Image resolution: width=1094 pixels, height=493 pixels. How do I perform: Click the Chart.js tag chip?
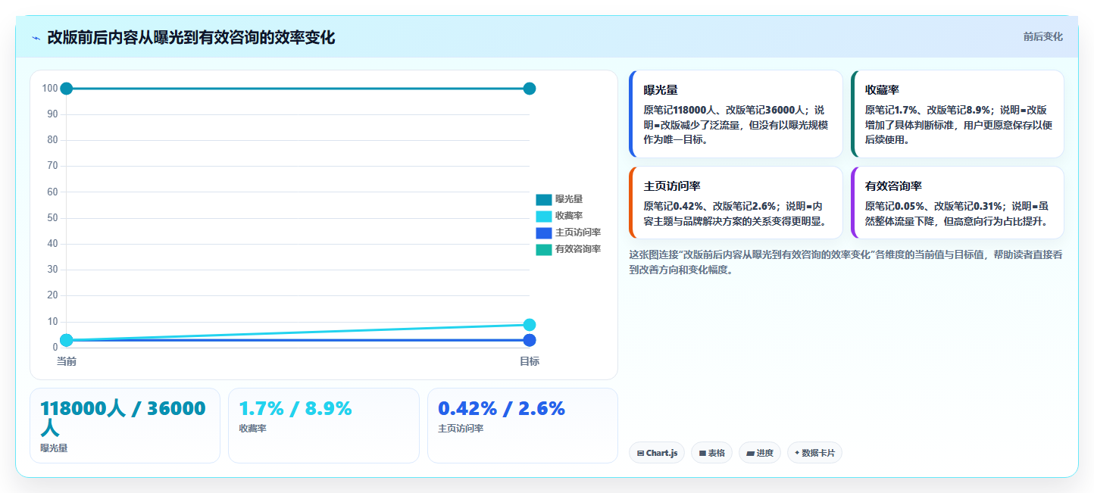tap(657, 453)
